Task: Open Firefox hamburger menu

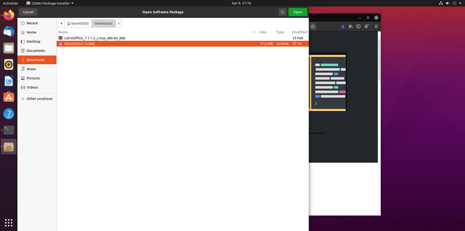Action: coord(376,27)
